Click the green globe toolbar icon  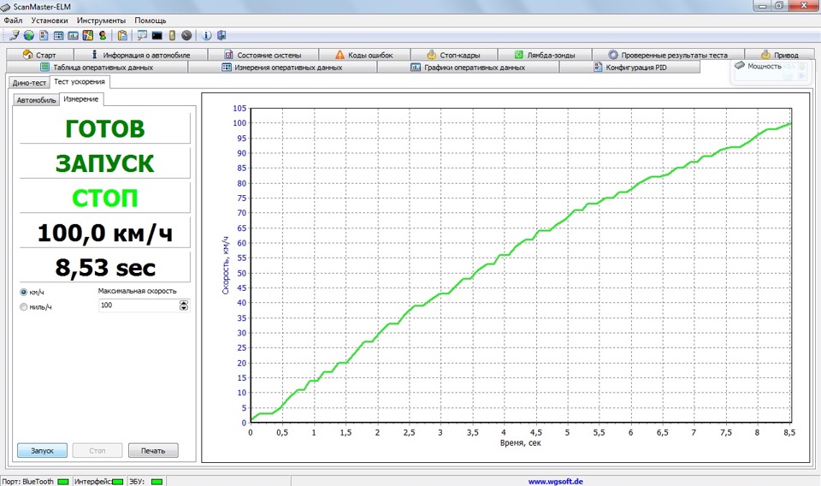[29, 35]
